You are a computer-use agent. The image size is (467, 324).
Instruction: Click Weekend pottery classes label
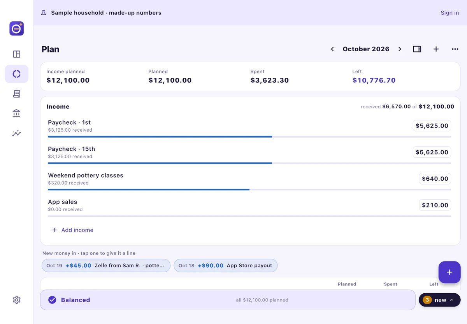tap(86, 175)
